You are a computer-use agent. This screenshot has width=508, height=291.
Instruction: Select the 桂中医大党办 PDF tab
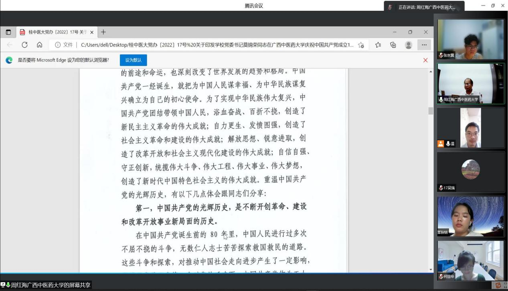54,32
